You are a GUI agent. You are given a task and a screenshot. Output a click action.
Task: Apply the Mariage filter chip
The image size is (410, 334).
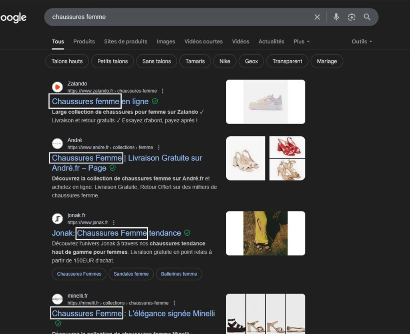pyautogui.click(x=327, y=61)
